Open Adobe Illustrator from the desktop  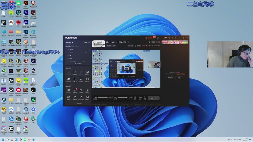26,3
